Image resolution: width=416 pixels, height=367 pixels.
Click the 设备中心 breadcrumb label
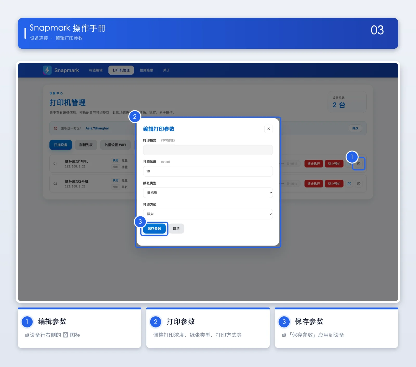click(56, 93)
